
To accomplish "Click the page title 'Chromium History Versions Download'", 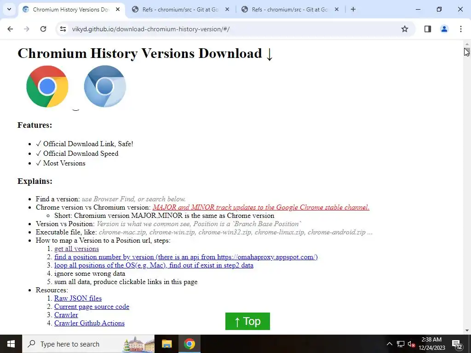I will 145,53.
